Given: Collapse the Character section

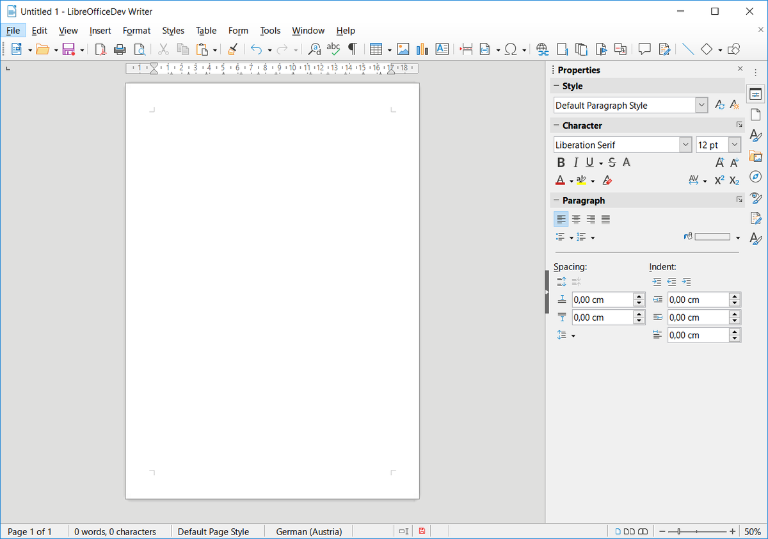Looking at the screenshot, I should (556, 125).
